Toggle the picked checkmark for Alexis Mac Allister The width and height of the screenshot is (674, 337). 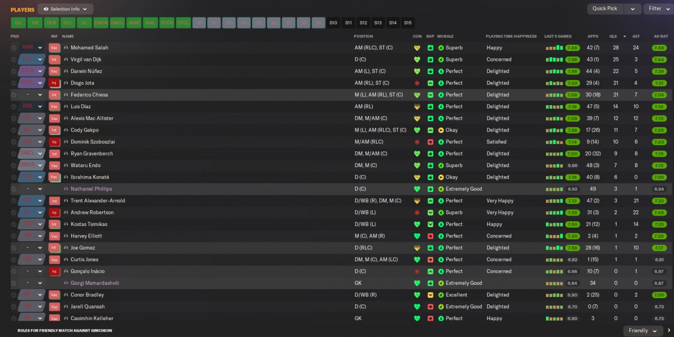click(14, 118)
